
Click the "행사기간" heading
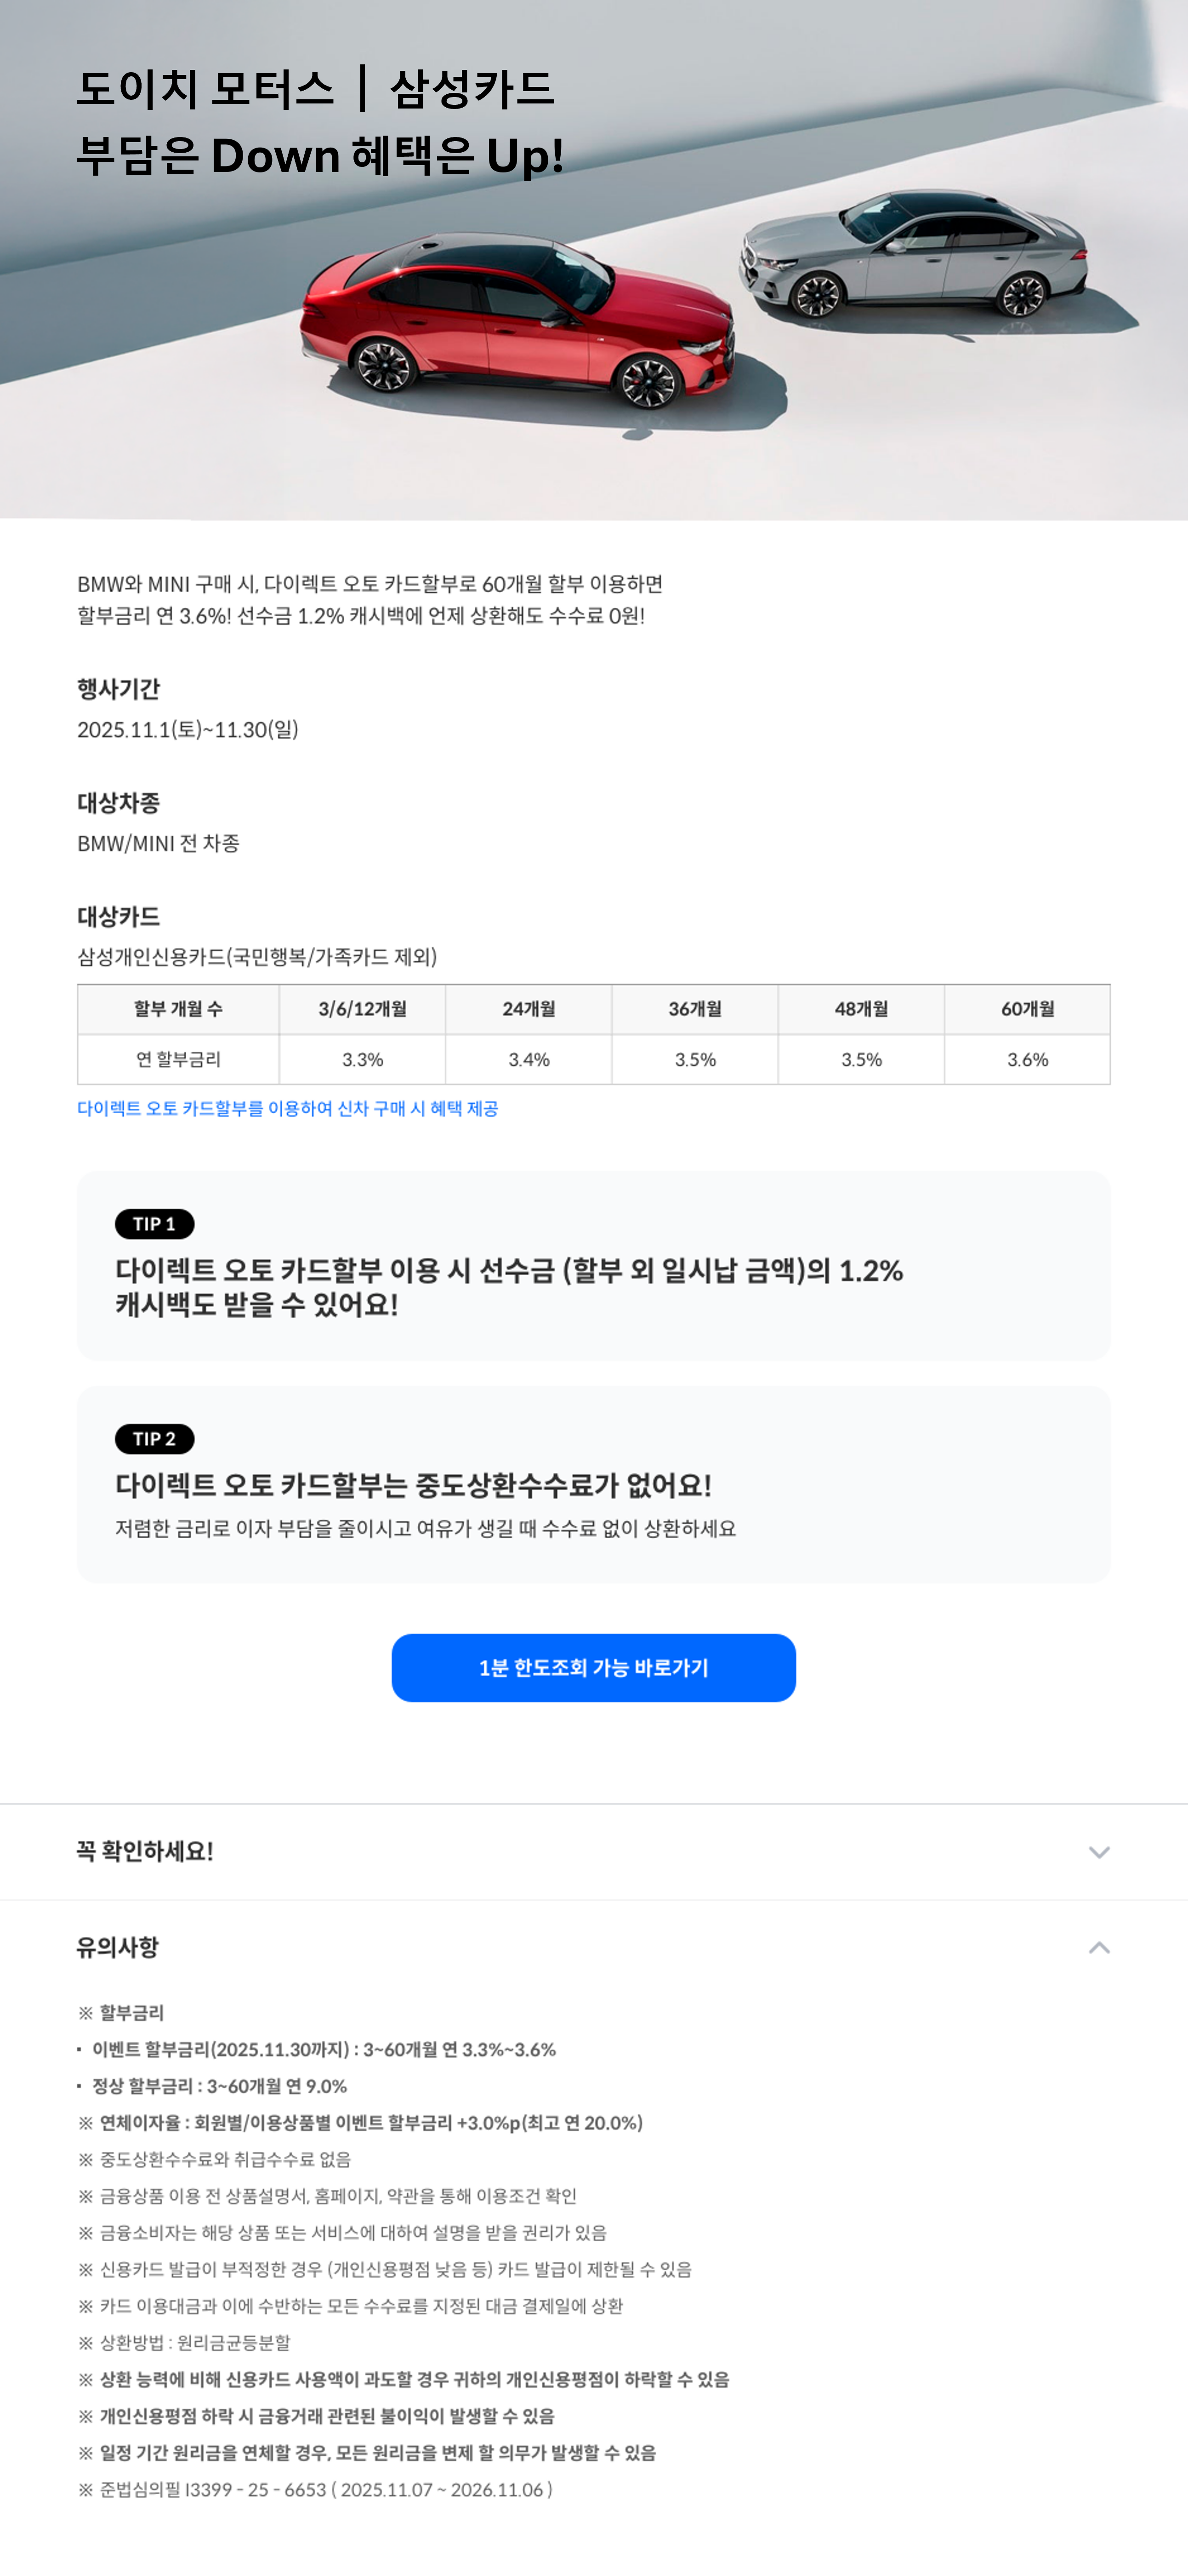(x=118, y=689)
